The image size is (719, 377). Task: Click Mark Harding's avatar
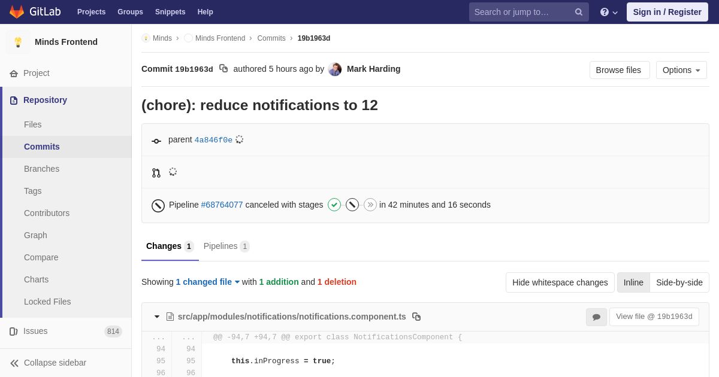click(335, 69)
